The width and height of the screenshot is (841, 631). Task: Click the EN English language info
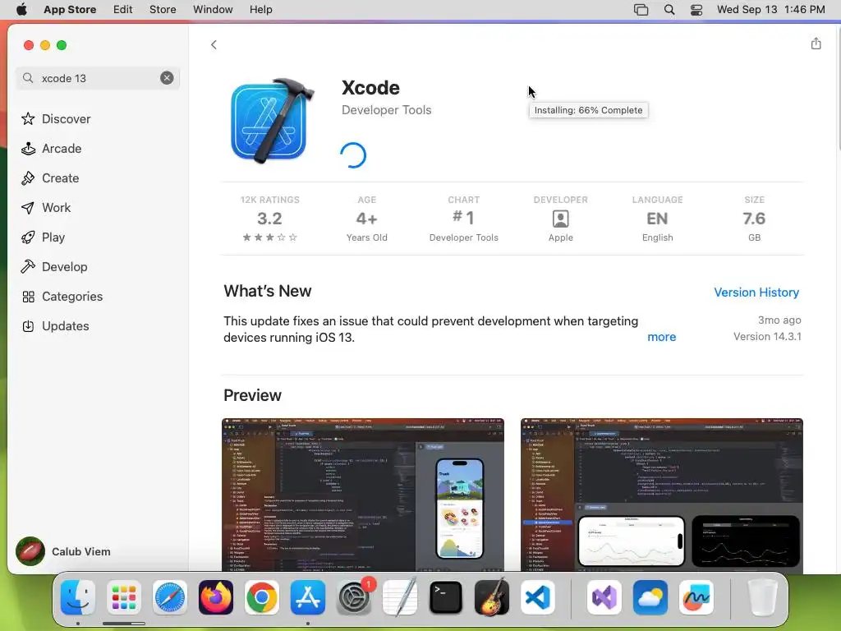pos(657,219)
